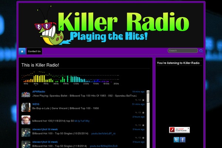
Task: Open the APHRadio username link
Action: [38, 92]
